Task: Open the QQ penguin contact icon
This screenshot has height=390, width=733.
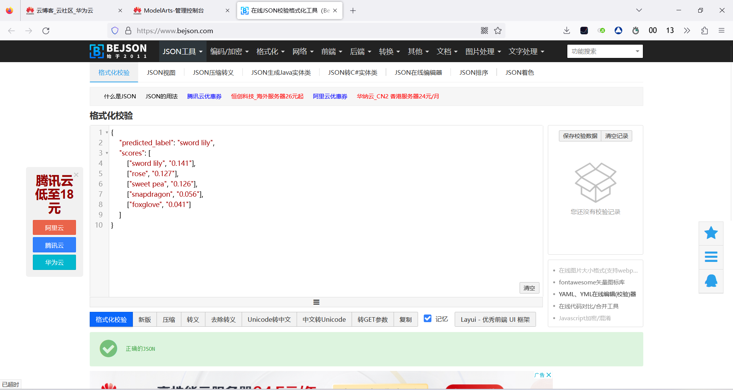Action: [710, 281]
